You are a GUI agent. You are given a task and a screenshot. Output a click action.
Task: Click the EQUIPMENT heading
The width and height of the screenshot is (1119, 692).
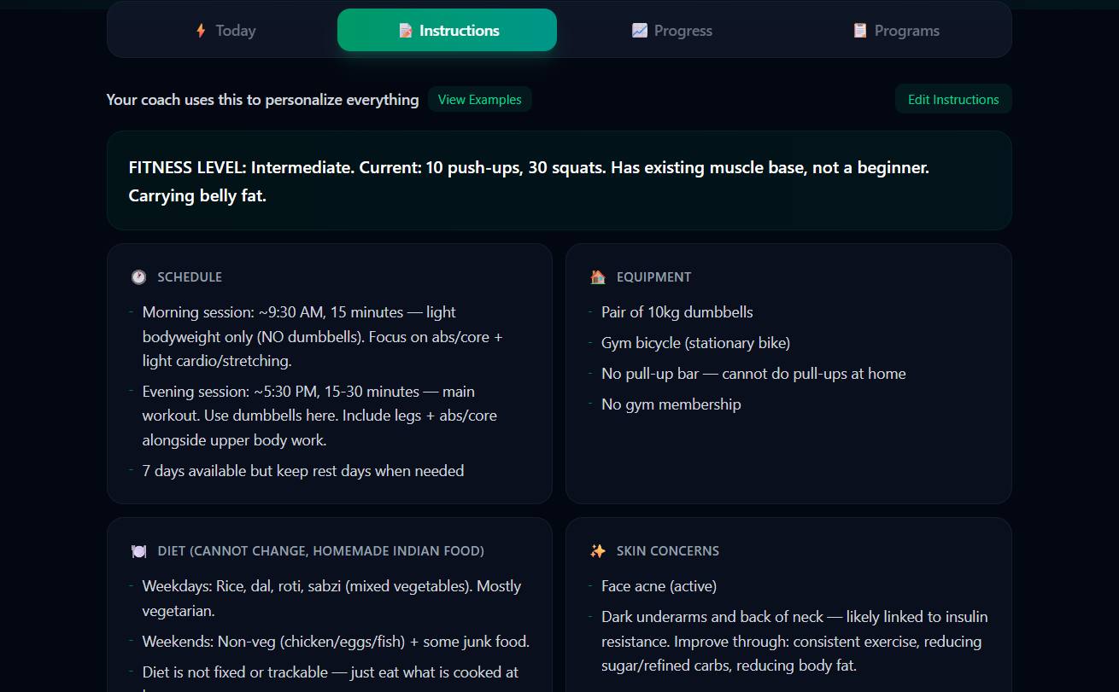click(653, 277)
